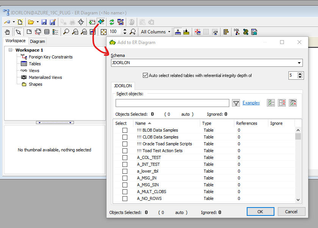Check the A_NO_ROWS table checkbox
This screenshot has width=318, height=228.
(125, 198)
